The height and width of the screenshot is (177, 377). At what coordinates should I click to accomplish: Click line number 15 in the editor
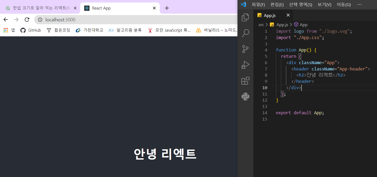click(x=265, y=119)
